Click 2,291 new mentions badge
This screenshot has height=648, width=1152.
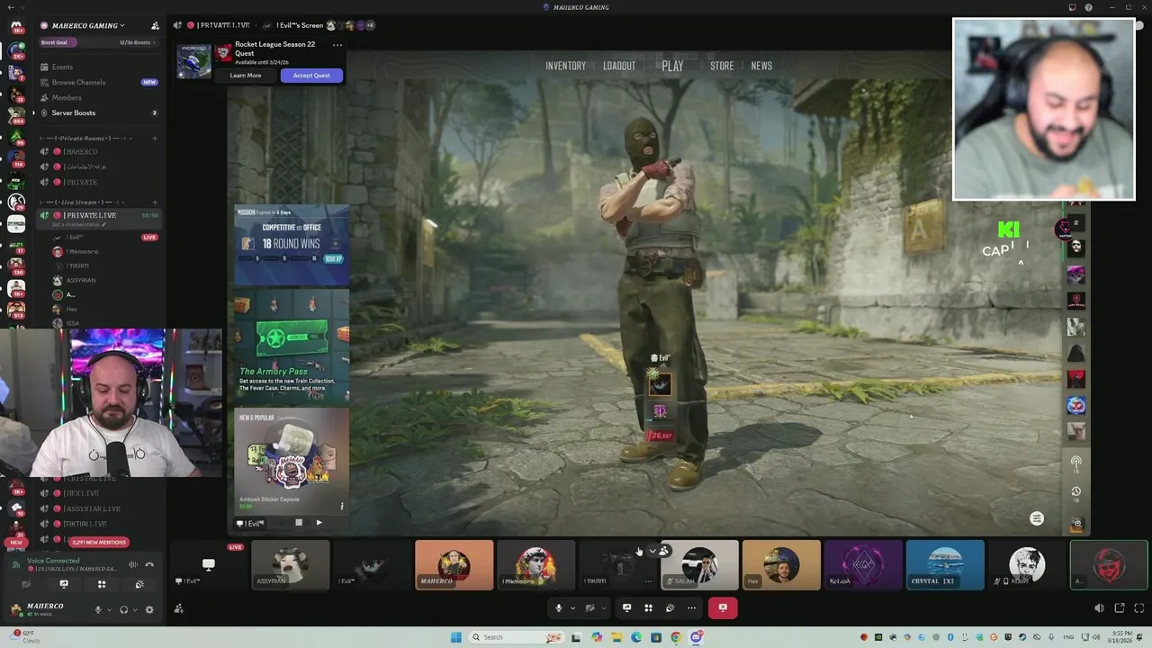point(98,543)
